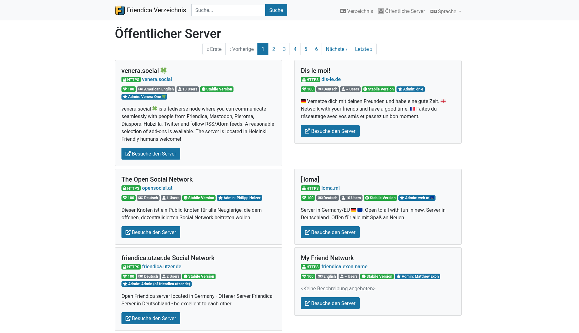
Task: Click the 10 Users badge on venera.social
Action: pyautogui.click(x=188, y=89)
